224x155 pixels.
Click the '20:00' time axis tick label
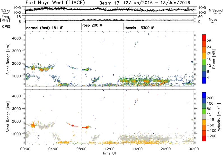click(166, 149)
